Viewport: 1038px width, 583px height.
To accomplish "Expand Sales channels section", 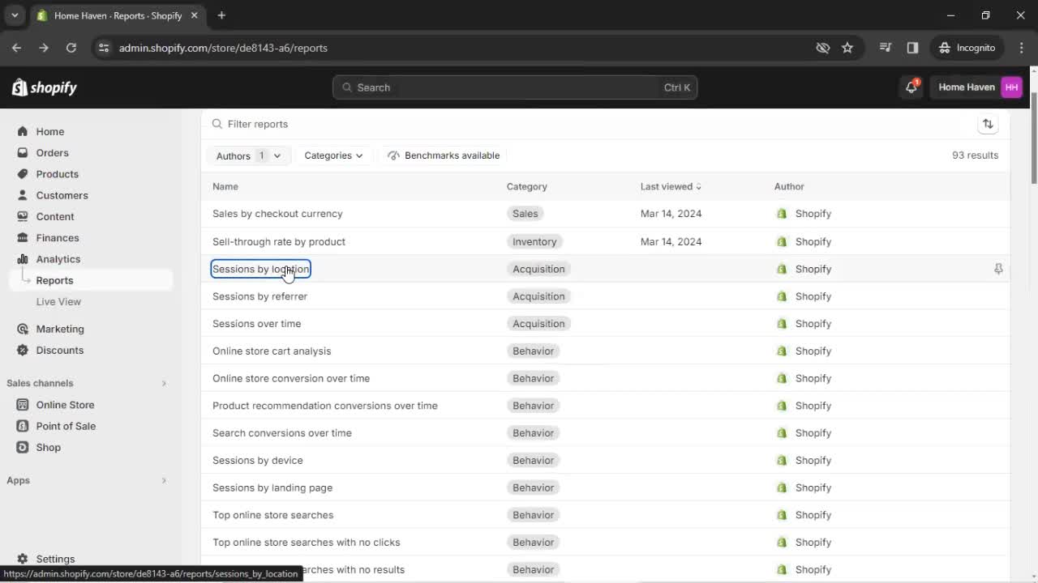I will pyautogui.click(x=164, y=383).
